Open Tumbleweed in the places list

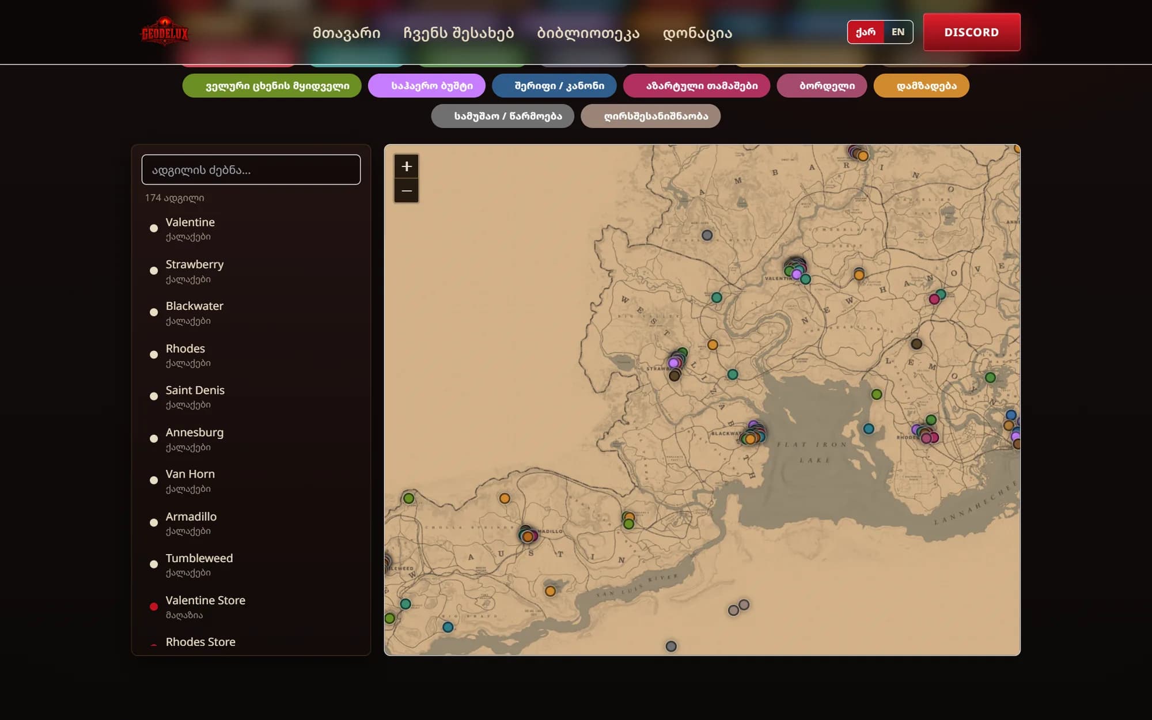[x=251, y=564]
